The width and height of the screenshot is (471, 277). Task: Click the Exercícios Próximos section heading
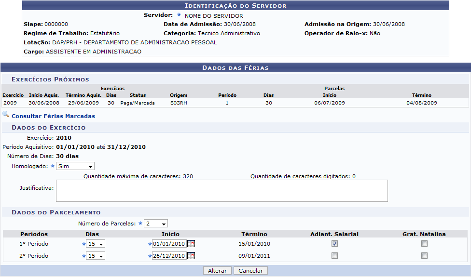click(50, 79)
